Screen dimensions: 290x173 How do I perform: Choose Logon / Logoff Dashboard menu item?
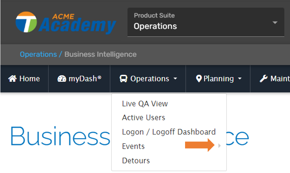(x=169, y=132)
